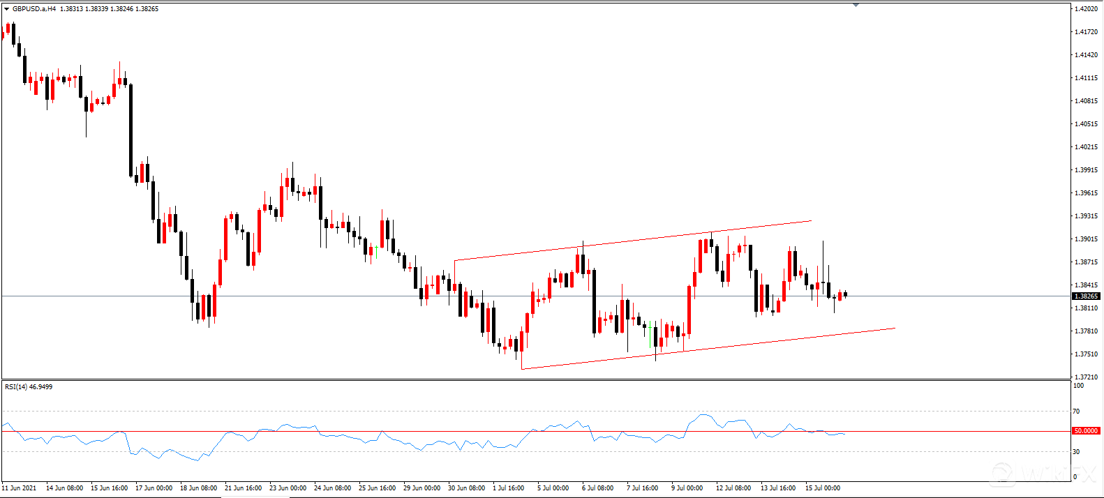Click the 1.37210 price scale label
This screenshot has height=498, width=1104.
point(1087,377)
